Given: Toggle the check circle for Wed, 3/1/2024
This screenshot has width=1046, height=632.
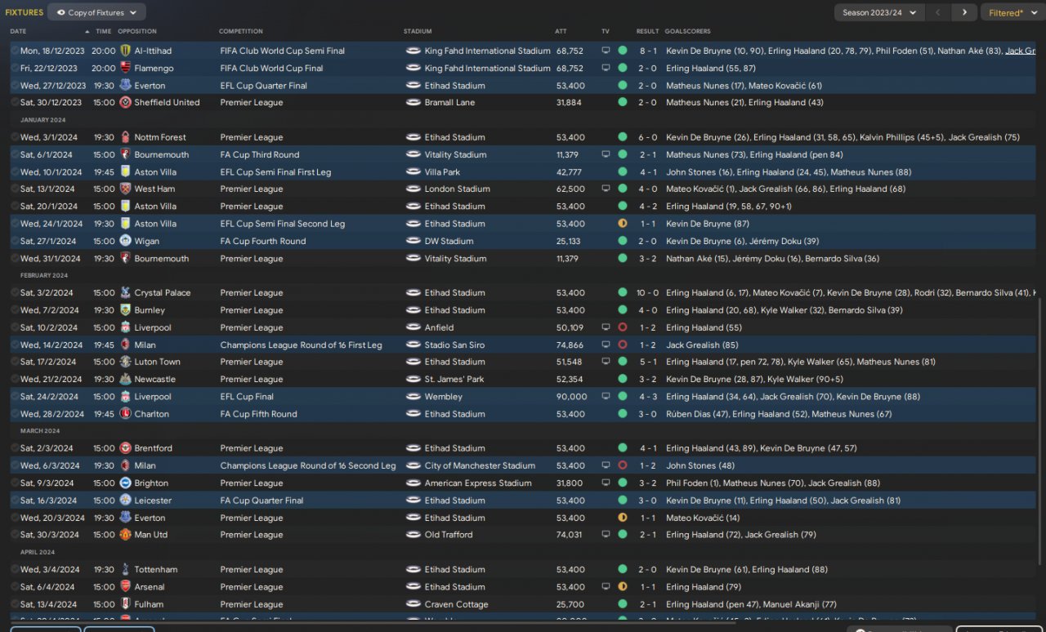Looking at the screenshot, I should 14,137.
